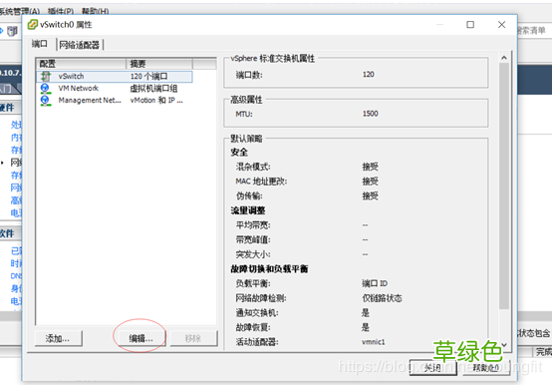Click the 伪传输 label
This screenshot has width=552, height=385.
249,195
